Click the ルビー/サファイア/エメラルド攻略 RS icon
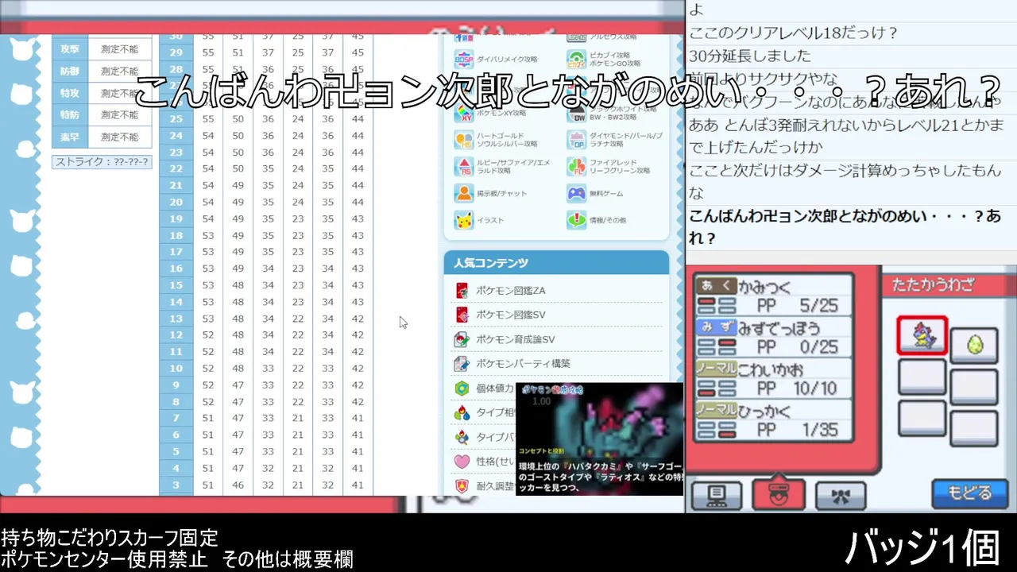 [x=464, y=167]
